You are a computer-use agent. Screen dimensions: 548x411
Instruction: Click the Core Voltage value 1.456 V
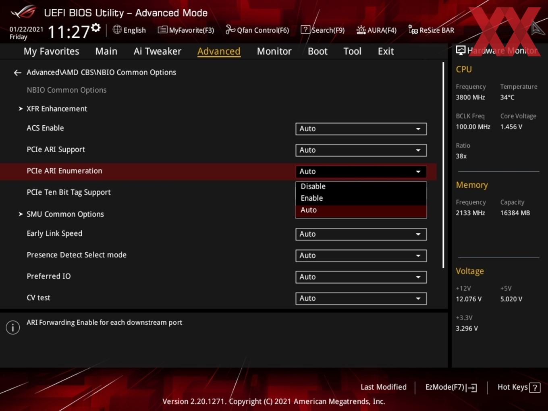(511, 127)
